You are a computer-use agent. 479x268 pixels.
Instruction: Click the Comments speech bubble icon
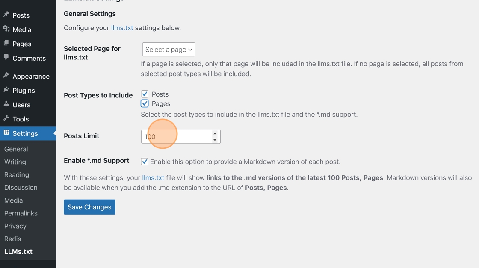[x=6, y=57]
